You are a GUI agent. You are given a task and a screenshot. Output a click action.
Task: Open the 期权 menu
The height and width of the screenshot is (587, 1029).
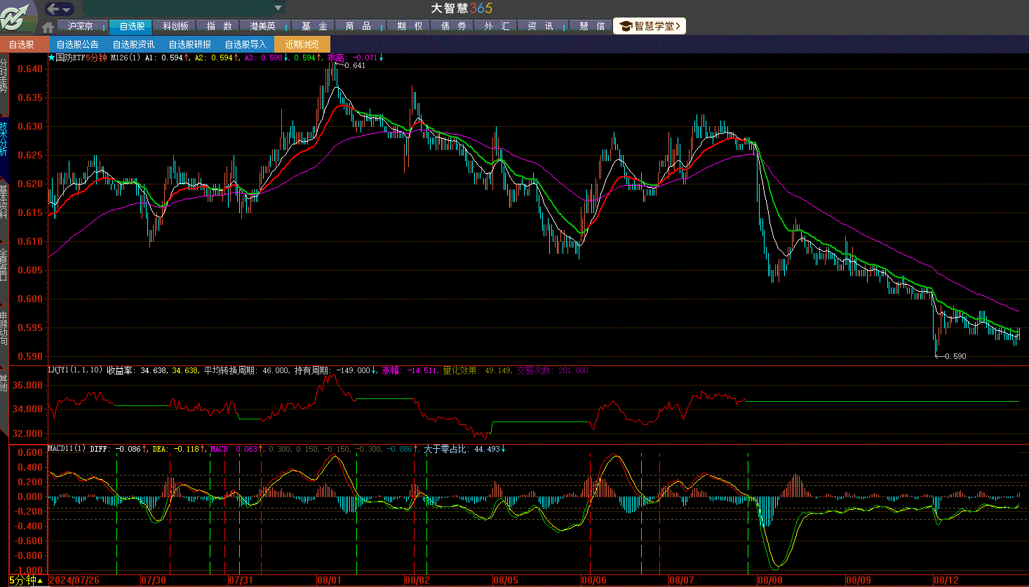tap(410, 26)
